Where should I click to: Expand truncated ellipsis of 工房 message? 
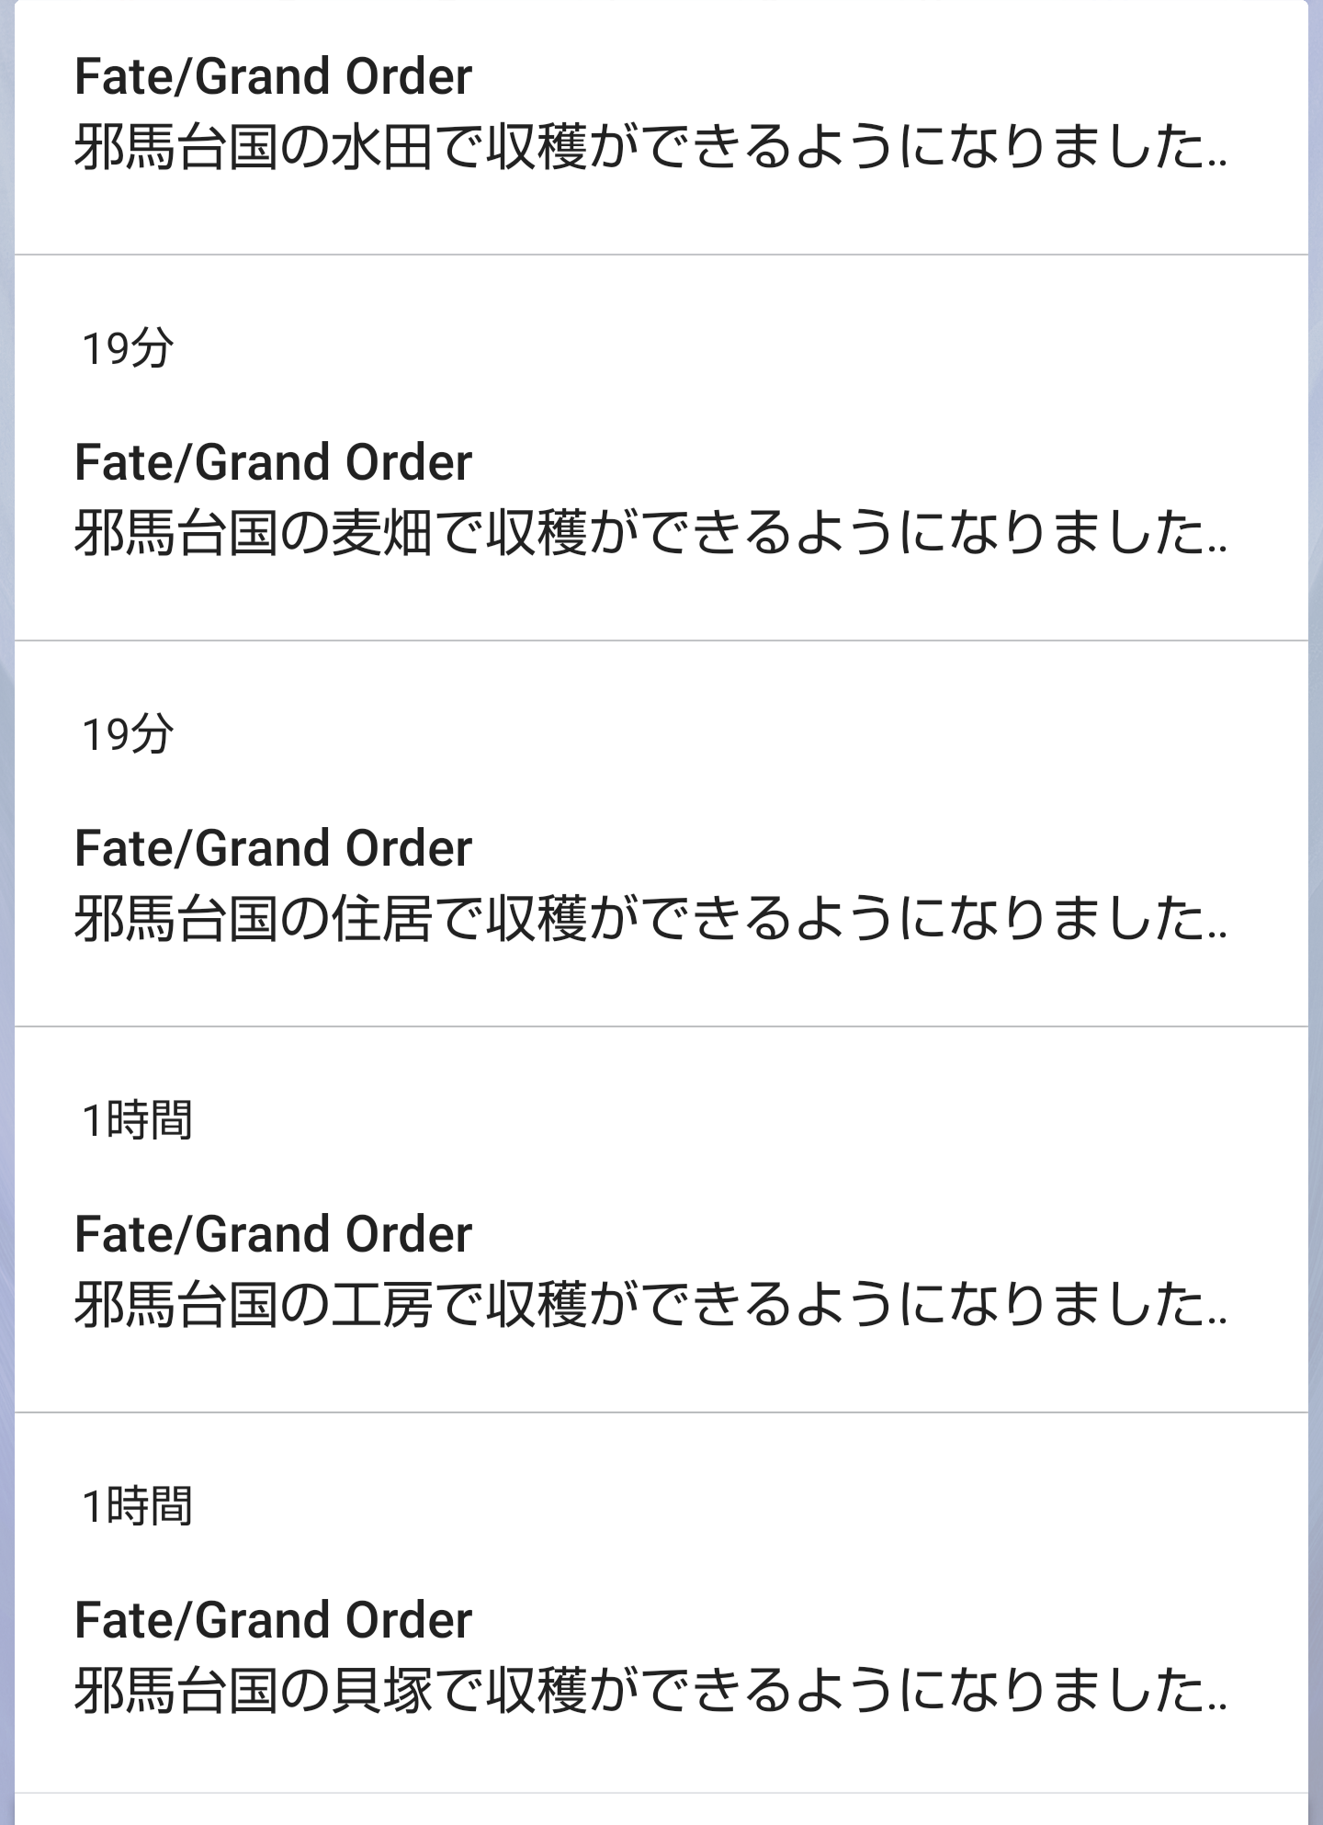[x=1217, y=1320]
